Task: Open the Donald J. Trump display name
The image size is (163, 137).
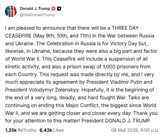Action: (35, 9)
